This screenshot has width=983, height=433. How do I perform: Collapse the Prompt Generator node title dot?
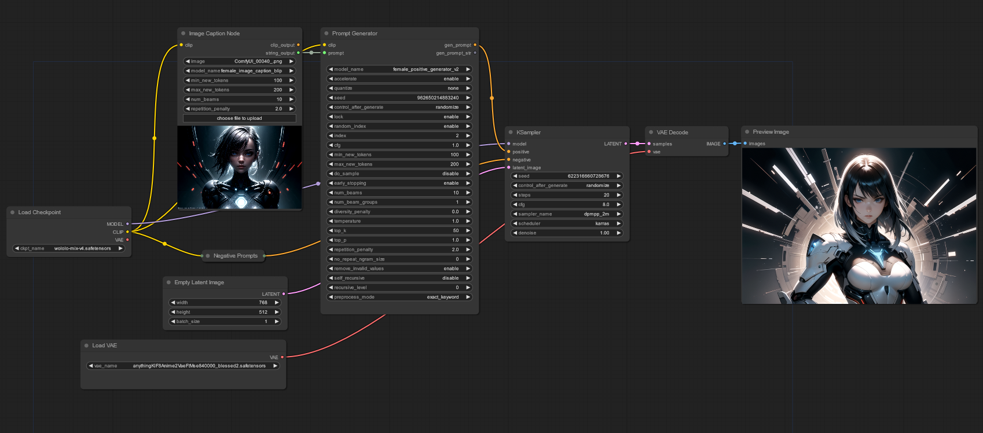click(x=327, y=34)
